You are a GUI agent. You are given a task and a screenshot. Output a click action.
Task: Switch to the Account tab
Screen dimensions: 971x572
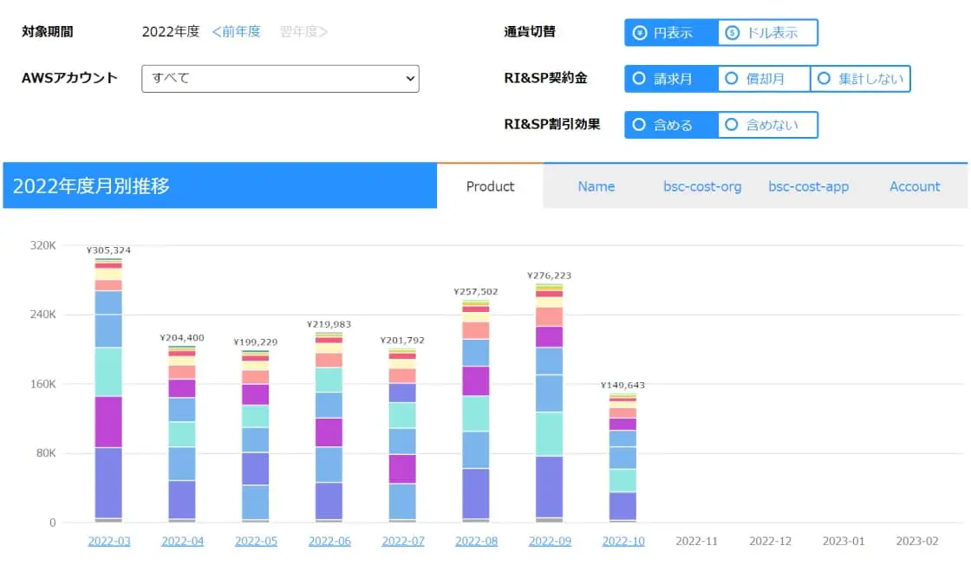(x=915, y=186)
